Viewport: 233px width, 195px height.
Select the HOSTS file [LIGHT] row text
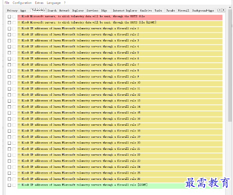pyautogui.click(x=87, y=22)
